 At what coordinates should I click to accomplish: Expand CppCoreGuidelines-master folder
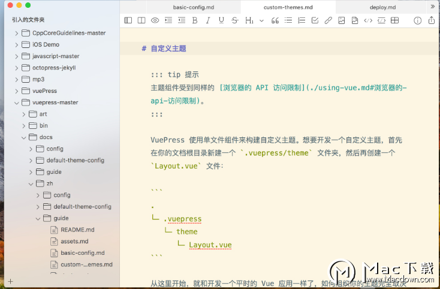tap(17, 33)
